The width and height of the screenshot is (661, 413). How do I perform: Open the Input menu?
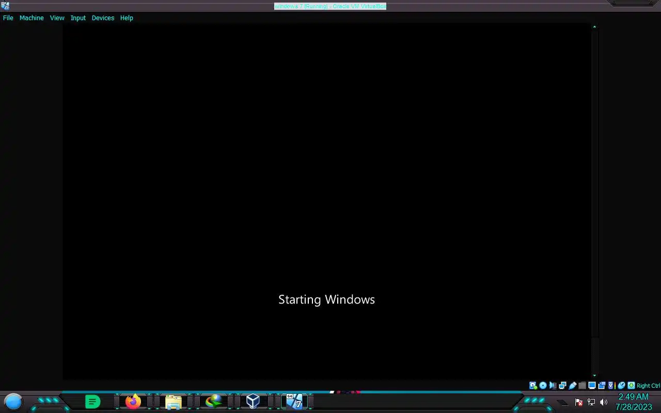78,18
